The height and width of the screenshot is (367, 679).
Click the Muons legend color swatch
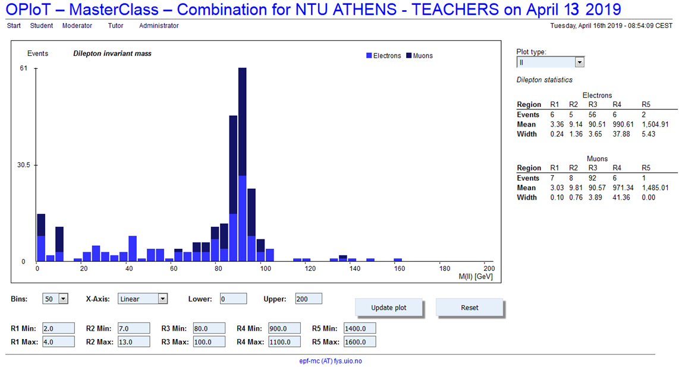409,56
